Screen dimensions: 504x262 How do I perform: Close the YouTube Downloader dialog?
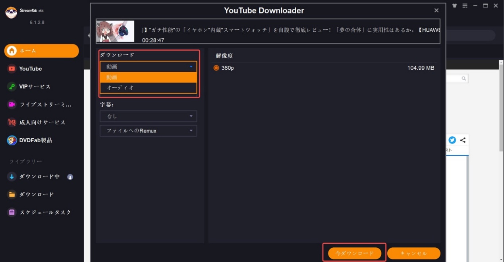pyautogui.click(x=436, y=11)
